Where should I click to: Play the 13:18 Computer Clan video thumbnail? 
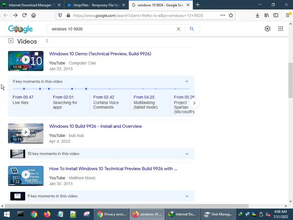(x=26, y=61)
